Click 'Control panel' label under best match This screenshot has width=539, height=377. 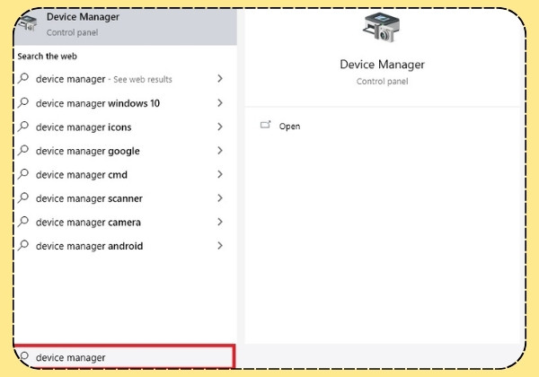[72, 32]
